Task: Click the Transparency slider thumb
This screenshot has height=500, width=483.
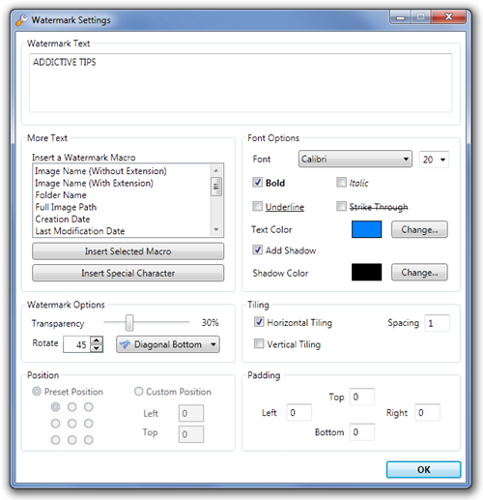Action: 129,323
